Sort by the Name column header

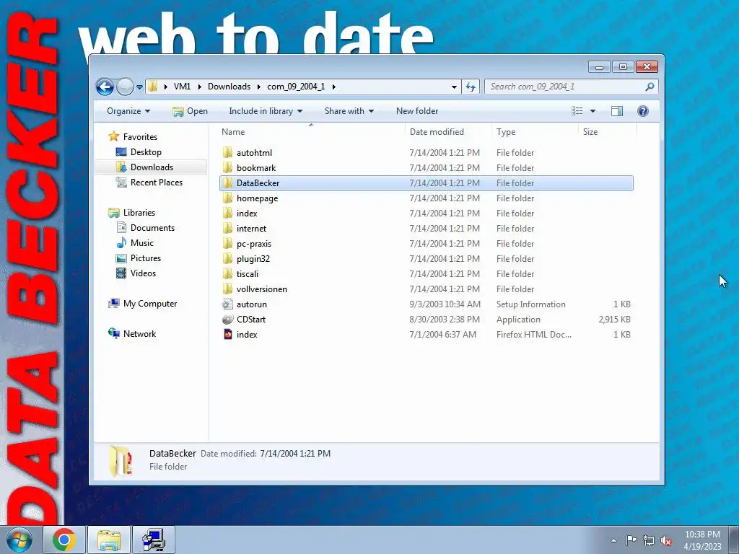pyautogui.click(x=311, y=132)
